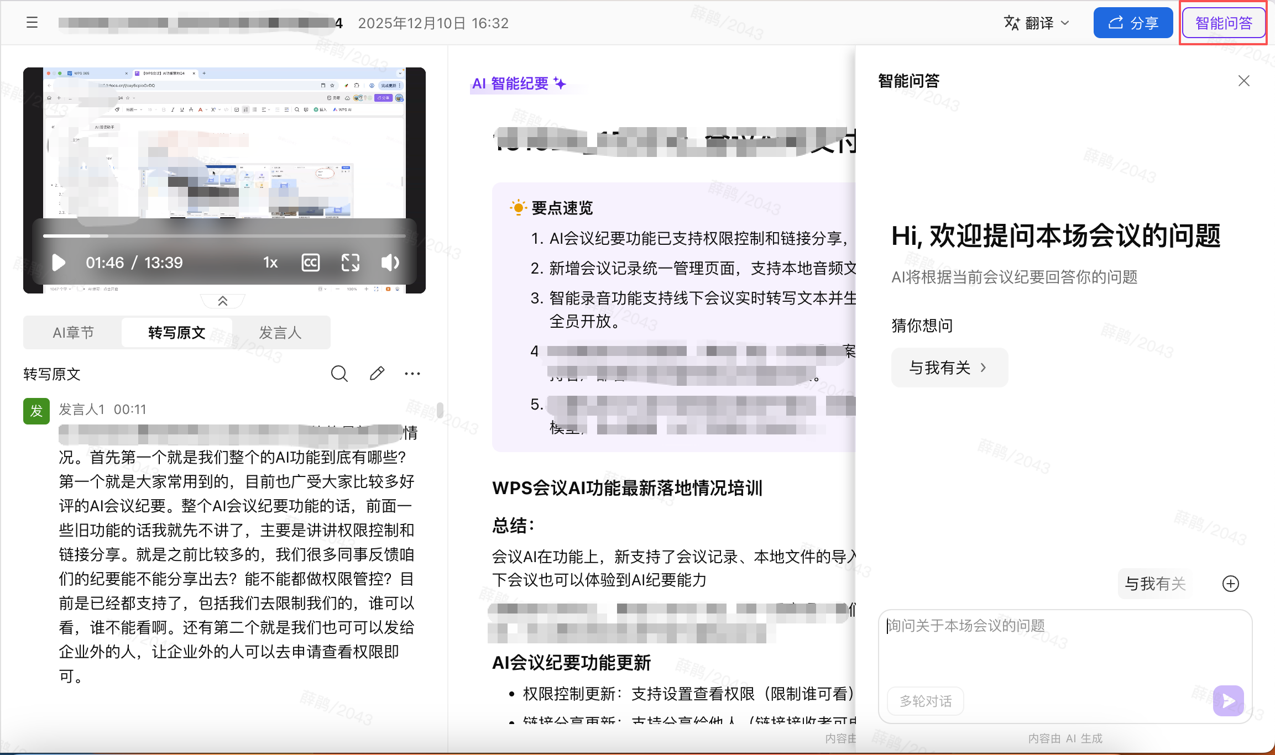Edit the transcript with the pencil icon
The width and height of the screenshot is (1275, 755).
[377, 374]
